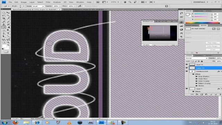Image resolution: width=222 pixels, height=125 pixels.
Task: Open the Layer menu
Action: coord(32,2)
